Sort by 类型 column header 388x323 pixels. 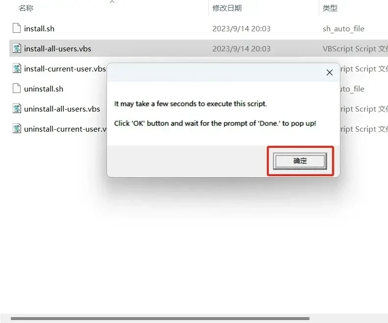330,8
